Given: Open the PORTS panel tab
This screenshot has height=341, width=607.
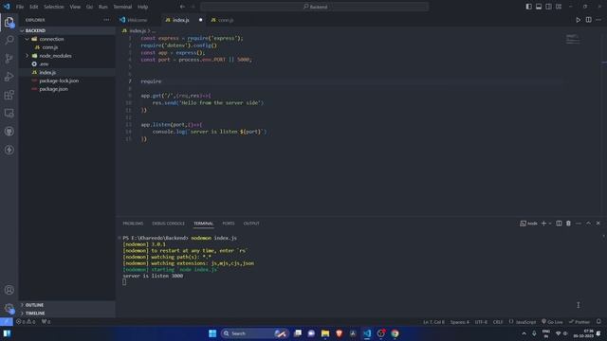Looking at the screenshot, I should click(x=229, y=224).
